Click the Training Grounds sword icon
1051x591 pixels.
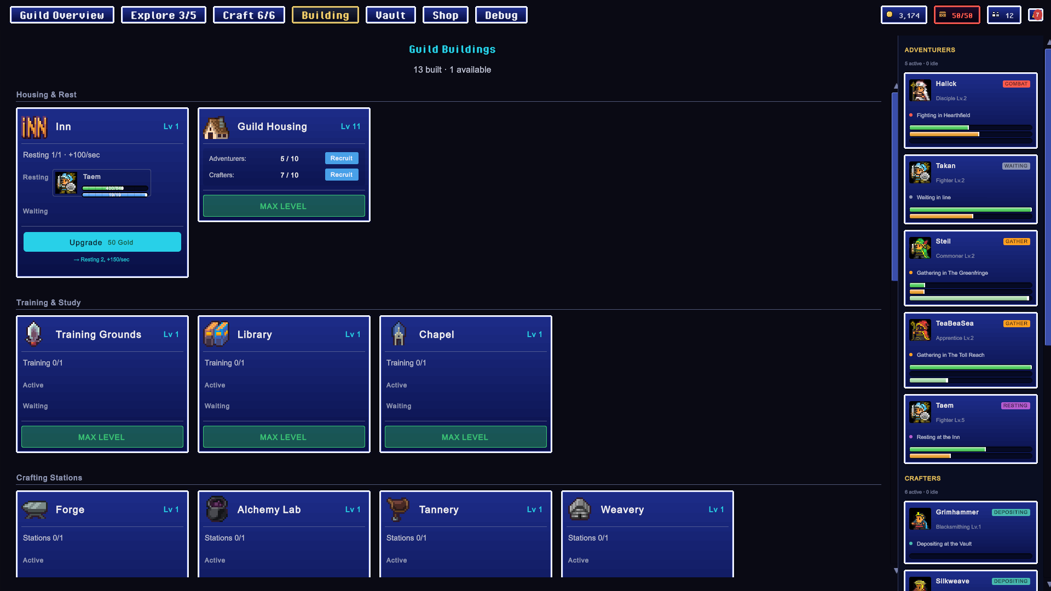click(x=34, y=334)
